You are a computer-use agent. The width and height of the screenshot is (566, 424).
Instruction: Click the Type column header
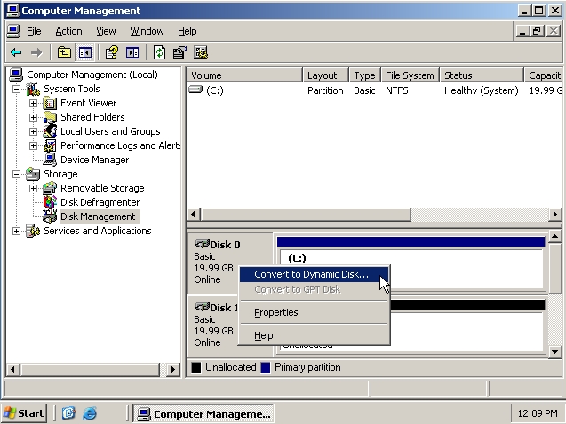[x=364, y=75]
